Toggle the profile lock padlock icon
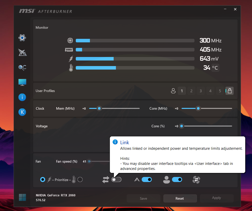 coord(230,91)
